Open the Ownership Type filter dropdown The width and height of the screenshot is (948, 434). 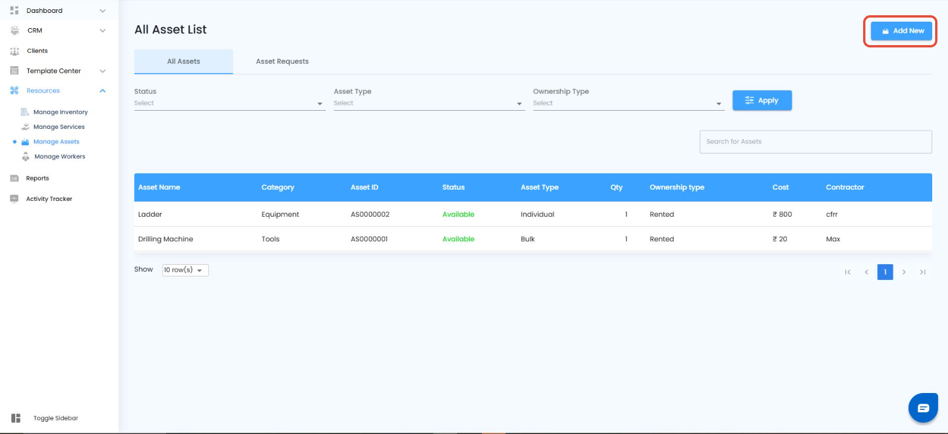[628, 104]
